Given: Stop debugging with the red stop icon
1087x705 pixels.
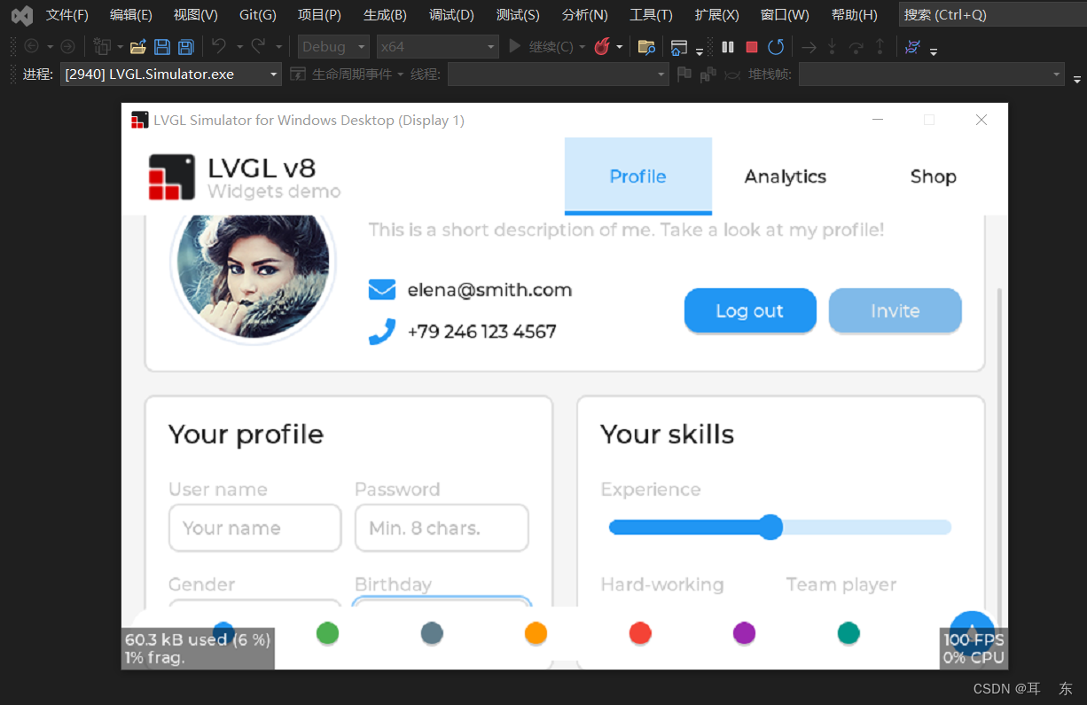Looking at the screenshot, I should (754, 46).
